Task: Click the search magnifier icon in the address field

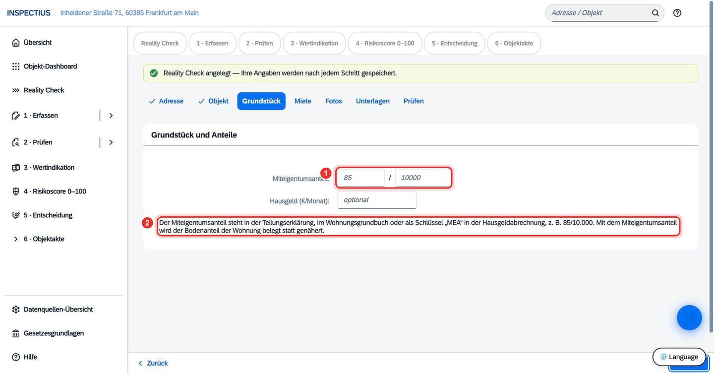Action: pyautogui.click(x=655, y=13)
